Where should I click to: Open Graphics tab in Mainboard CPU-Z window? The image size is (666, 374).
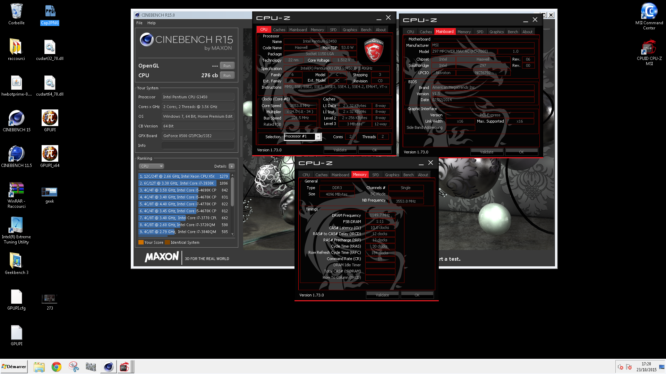(496, 32)
